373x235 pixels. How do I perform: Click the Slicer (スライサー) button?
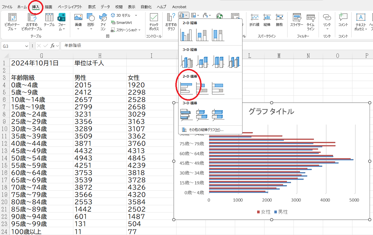point(297,20)
